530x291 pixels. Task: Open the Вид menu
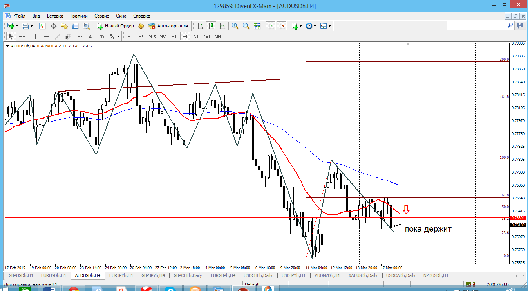click(36, 16)
